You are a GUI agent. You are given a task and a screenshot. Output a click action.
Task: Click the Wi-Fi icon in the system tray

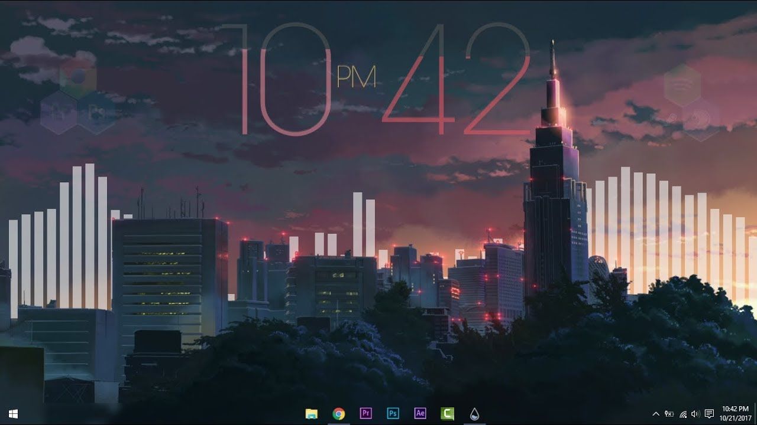(x=683, y=414)
